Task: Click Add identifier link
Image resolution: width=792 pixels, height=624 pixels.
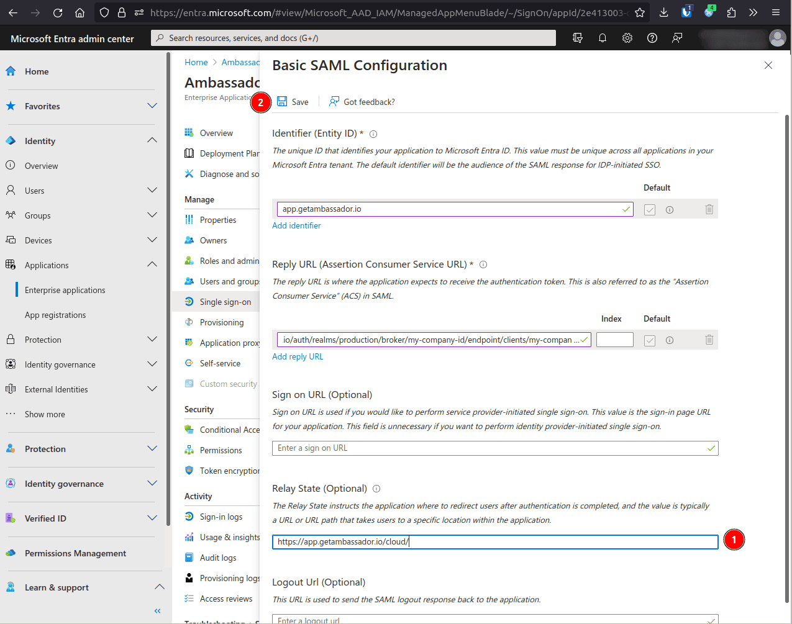Action: tap(296, 225)
